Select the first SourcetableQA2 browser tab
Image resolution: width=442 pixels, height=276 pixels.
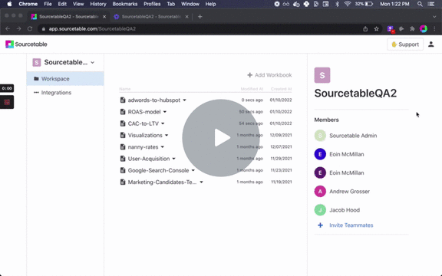tap(68, 17)
